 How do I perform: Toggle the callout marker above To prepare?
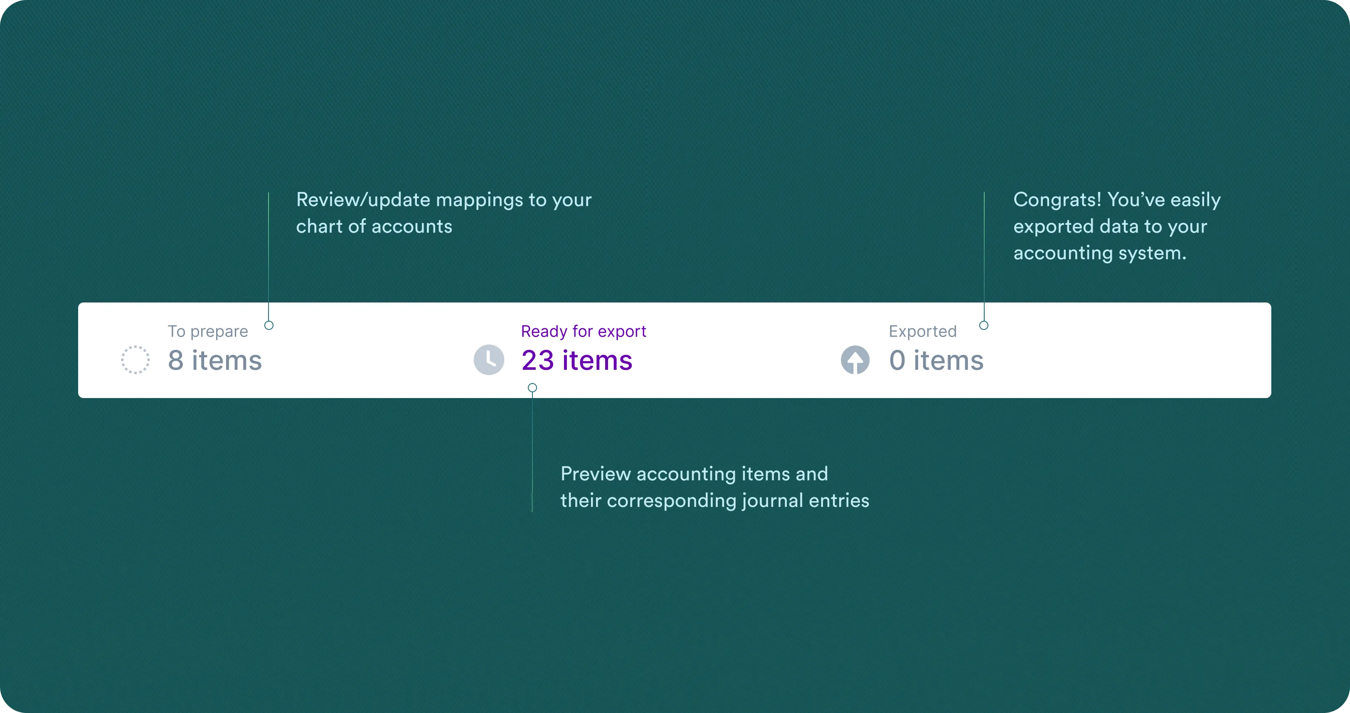click(269, 325)
